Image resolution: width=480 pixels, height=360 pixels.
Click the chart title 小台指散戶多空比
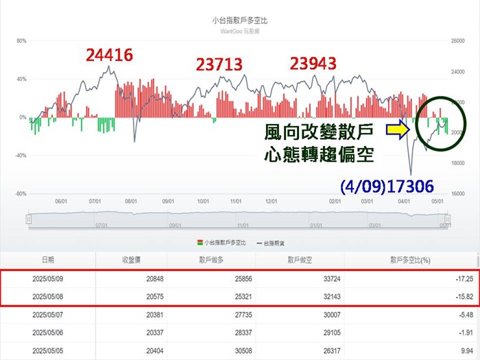(239, 21)
